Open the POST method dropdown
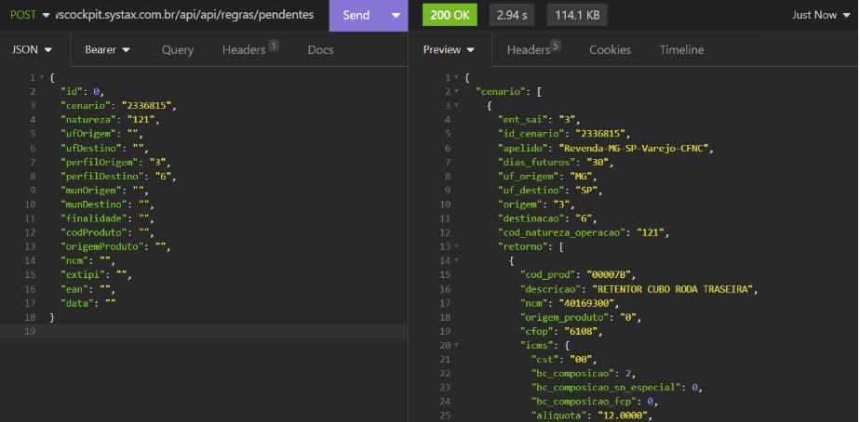This screenshot has width=860, height=422. coord(30,15)
